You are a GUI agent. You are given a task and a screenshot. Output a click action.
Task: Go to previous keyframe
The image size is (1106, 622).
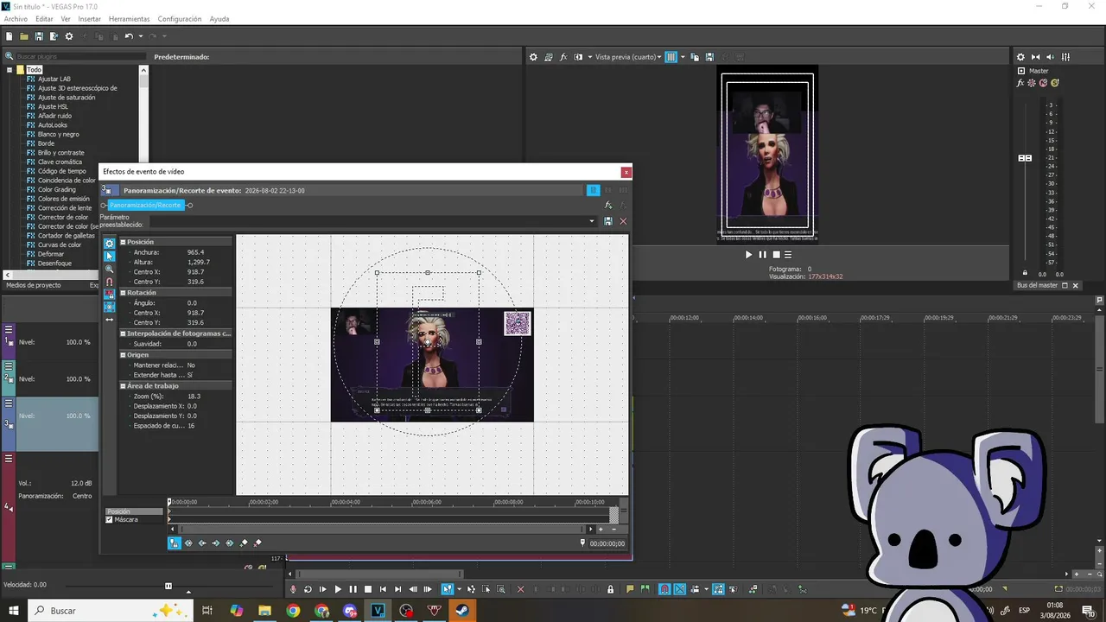coord(202,543)
